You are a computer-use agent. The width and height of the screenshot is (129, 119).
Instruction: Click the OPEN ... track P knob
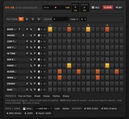click(x=35, y=78)
